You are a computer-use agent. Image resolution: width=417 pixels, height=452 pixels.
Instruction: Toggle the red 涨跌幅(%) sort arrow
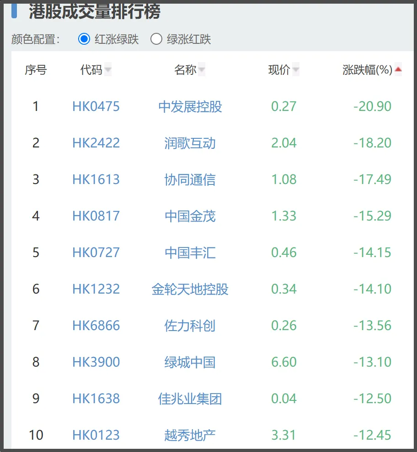pyautogui.click(x=398, y=69)
